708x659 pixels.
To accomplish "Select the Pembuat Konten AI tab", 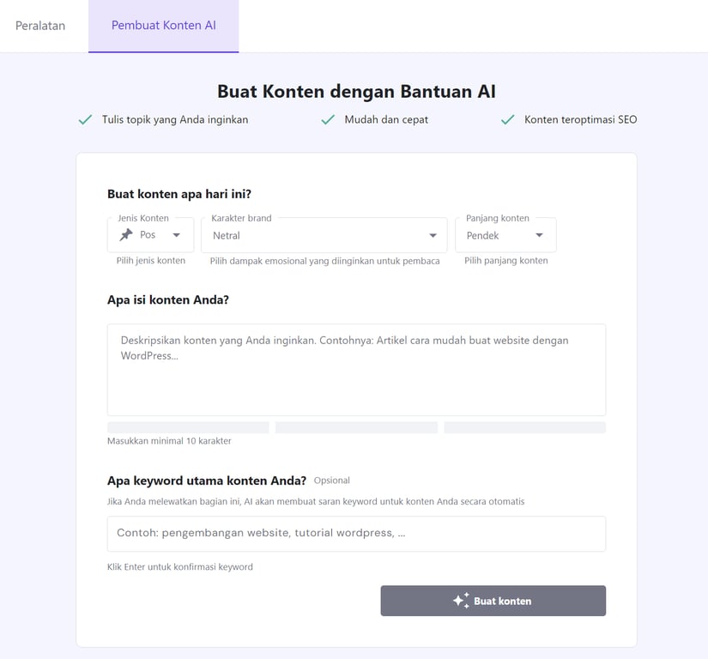I will [x=163, y=26].
